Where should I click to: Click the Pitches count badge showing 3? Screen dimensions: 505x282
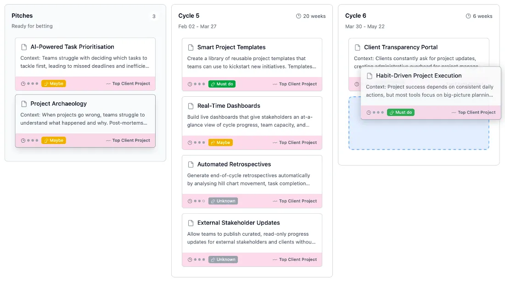point(154,17)
